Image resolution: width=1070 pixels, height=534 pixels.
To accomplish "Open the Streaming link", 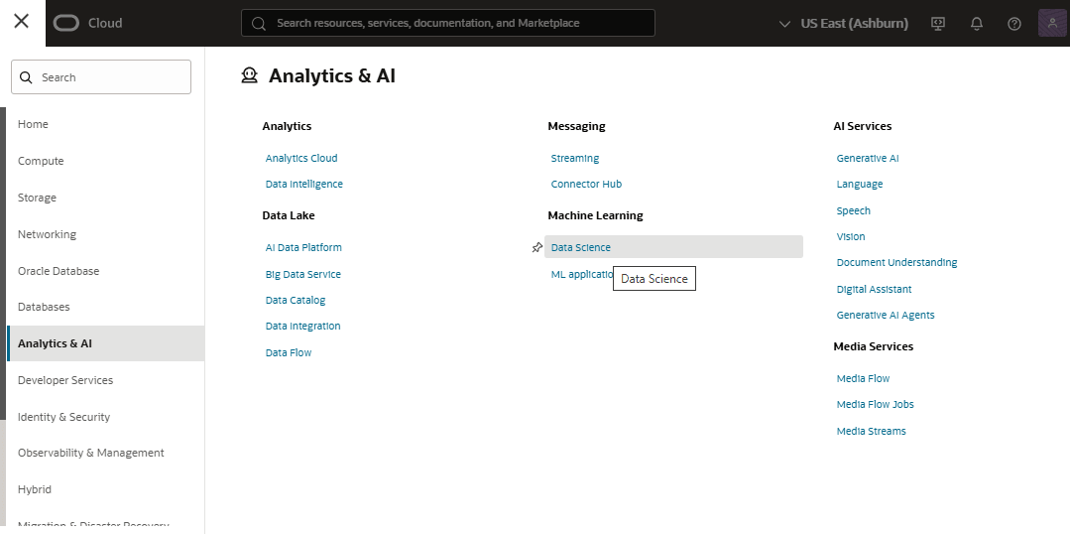I will click(574, 158).
